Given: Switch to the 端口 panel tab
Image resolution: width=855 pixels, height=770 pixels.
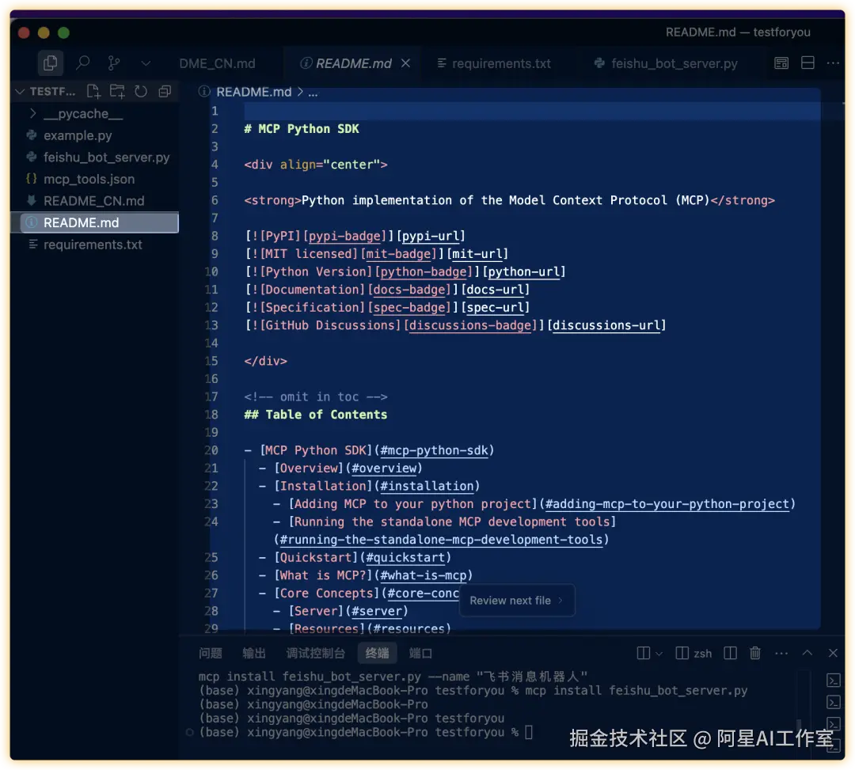Looking at the screenshot, I should tap(420, 653).
